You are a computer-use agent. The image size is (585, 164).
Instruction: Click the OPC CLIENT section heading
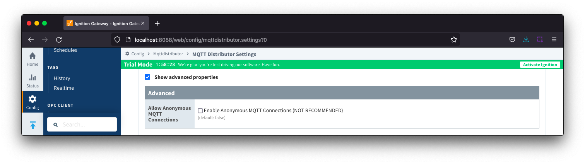point(60,105)
